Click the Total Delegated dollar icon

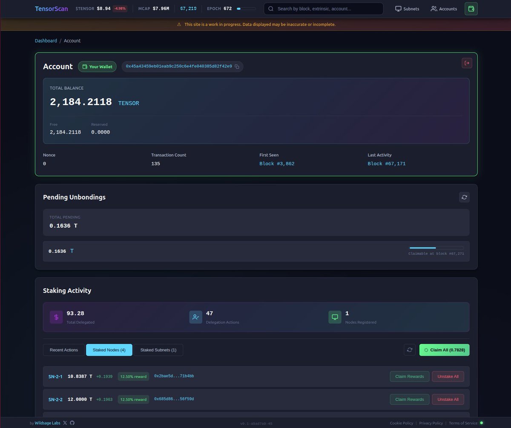tap(56, 317)
